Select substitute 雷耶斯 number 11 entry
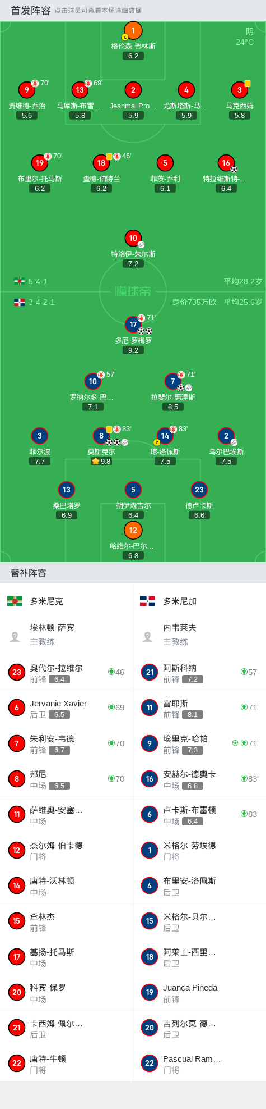This screenshot has width=266, height=1109. tap(199, 708)
